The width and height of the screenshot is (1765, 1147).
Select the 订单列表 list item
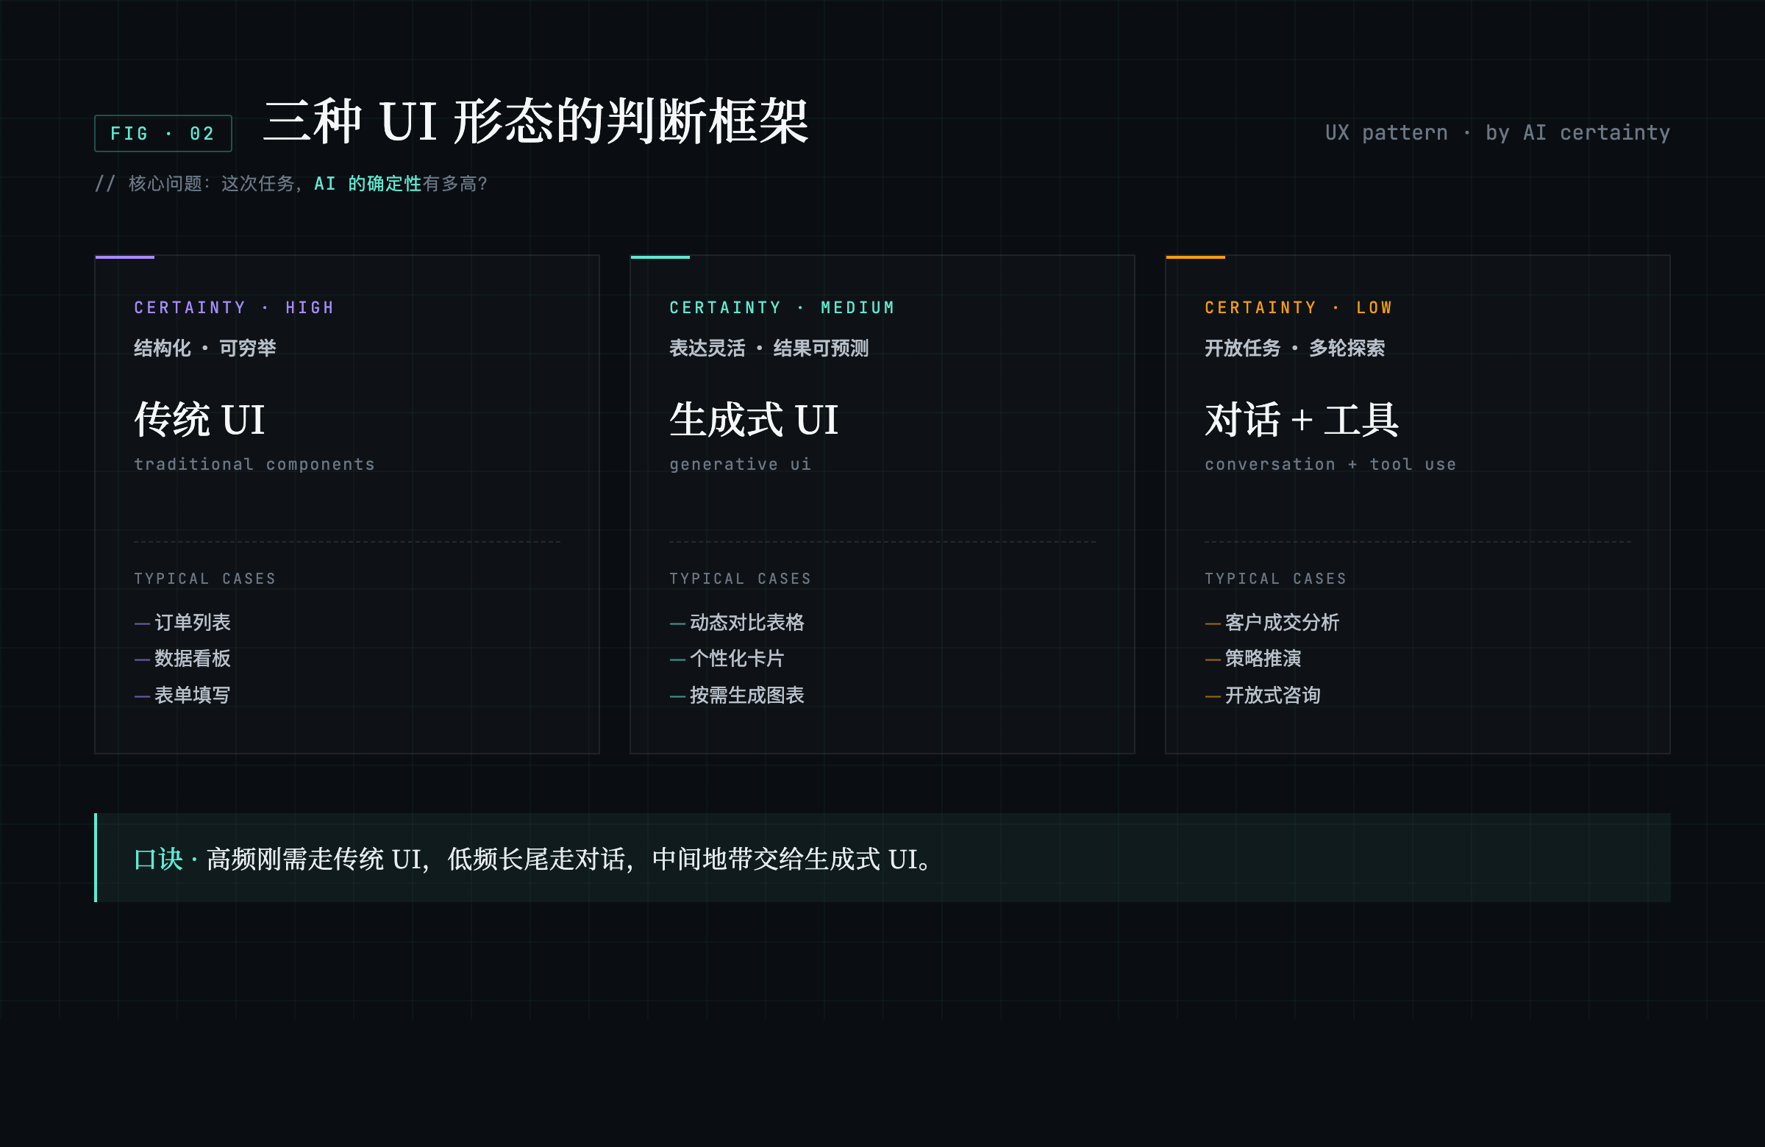tap(192, 622)
